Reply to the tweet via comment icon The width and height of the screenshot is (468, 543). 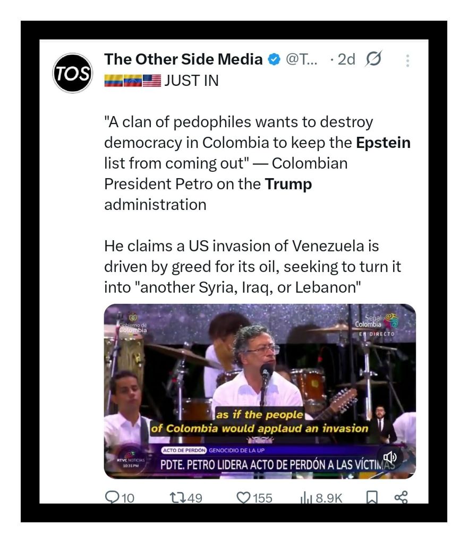(113, 497)
